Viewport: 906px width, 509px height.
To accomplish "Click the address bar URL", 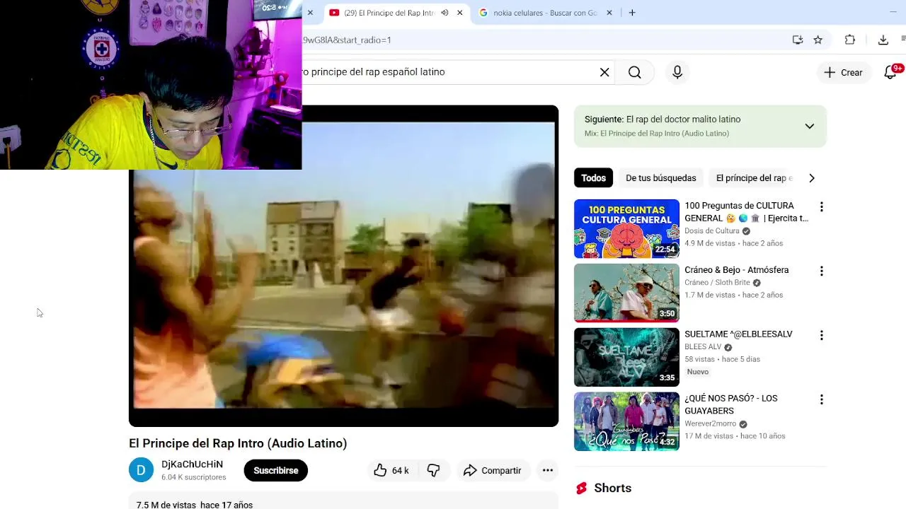I will pos(347,40).
